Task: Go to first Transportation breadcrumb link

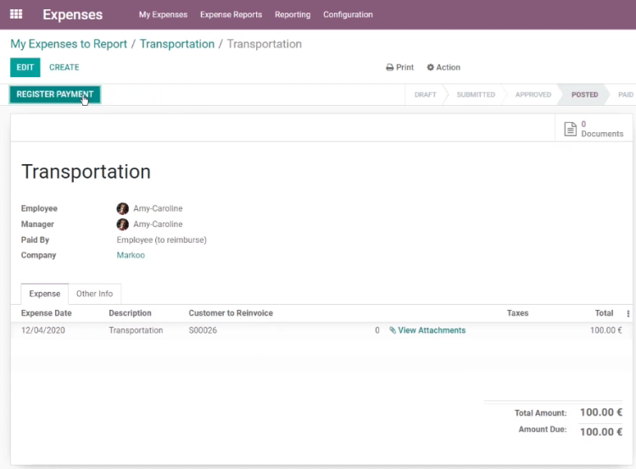Action: click(x=177, y=44)
